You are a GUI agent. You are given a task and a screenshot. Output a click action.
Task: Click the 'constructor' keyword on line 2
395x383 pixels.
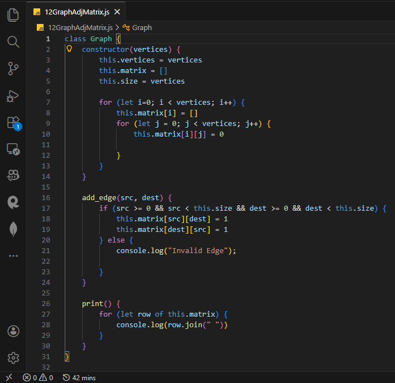[x=105, y=50]
